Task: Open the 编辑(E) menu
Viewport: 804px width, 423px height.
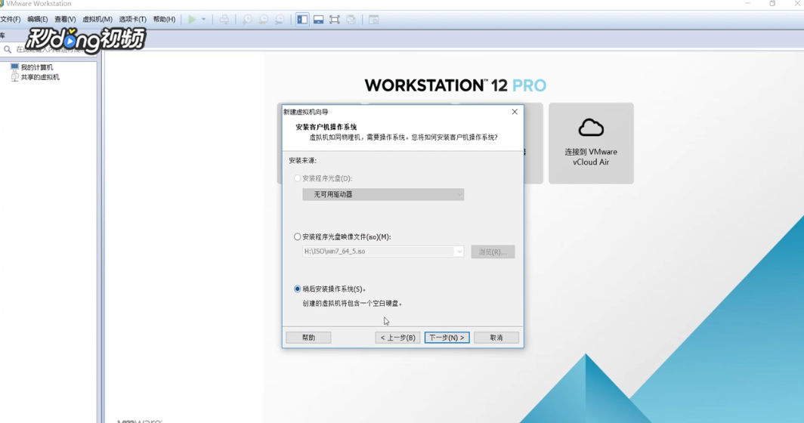Action: pos(38,20)
